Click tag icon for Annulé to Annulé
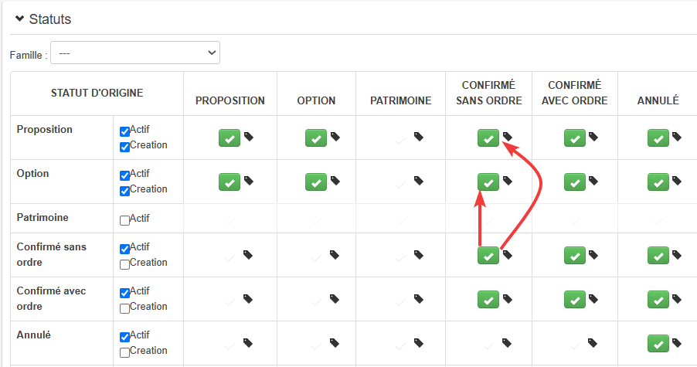 677,342
